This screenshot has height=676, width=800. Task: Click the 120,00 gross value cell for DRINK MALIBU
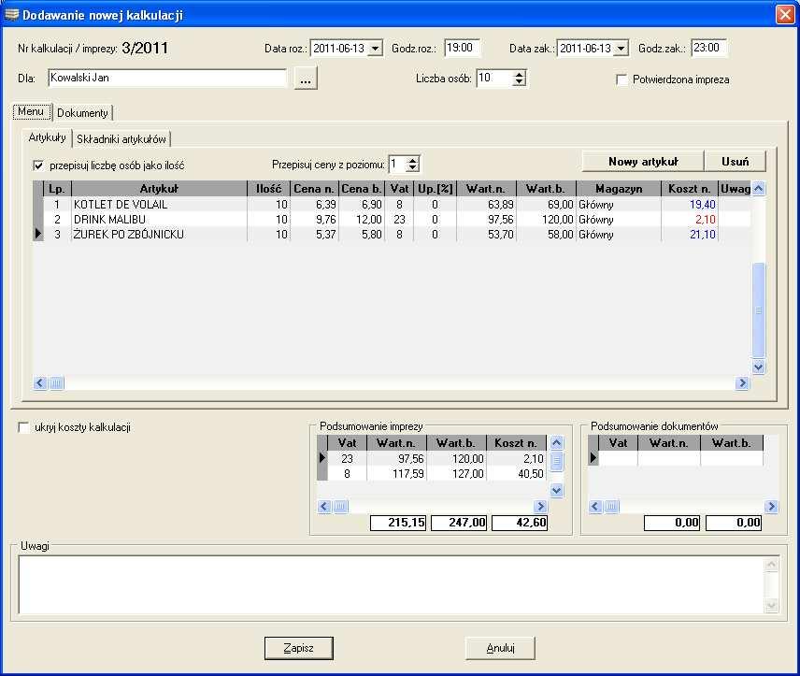(547, 220)
